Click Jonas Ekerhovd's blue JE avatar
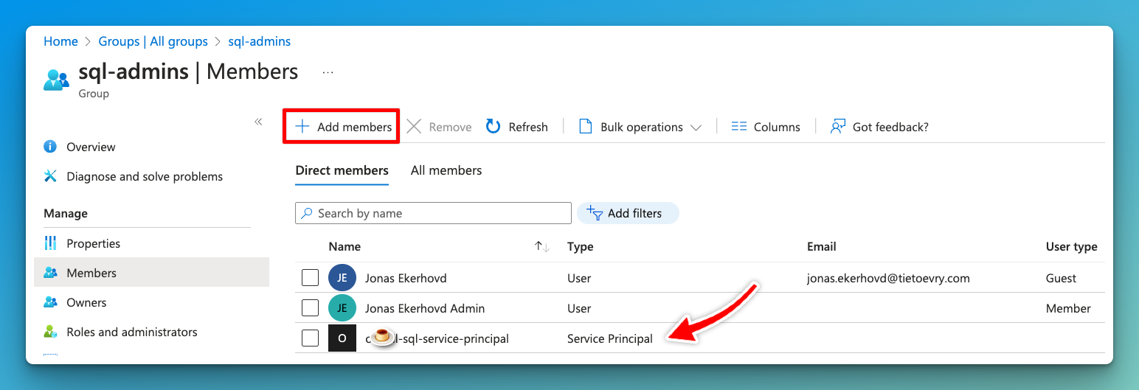Viewport: 1139px width, 390px height. point(342,278)
